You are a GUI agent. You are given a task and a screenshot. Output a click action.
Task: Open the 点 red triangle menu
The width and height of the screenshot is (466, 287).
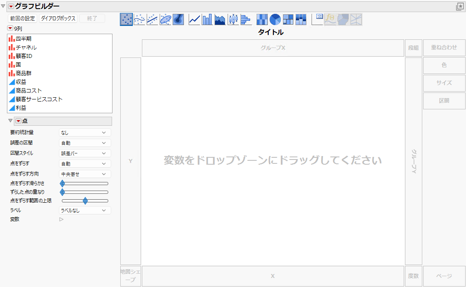pos(19,121)
